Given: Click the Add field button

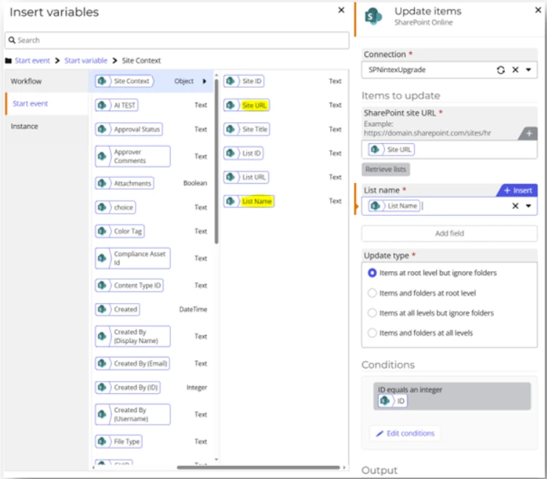Looking at the screenshot, I should coord(450,233).
